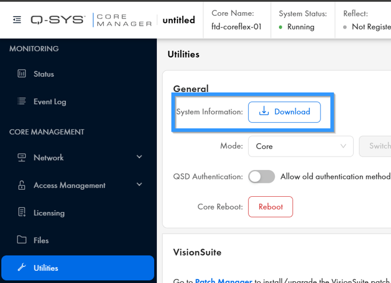This screenshot has height=283, width=391.
Task: Follow the Patch Manager link
Action: [224, 281]
